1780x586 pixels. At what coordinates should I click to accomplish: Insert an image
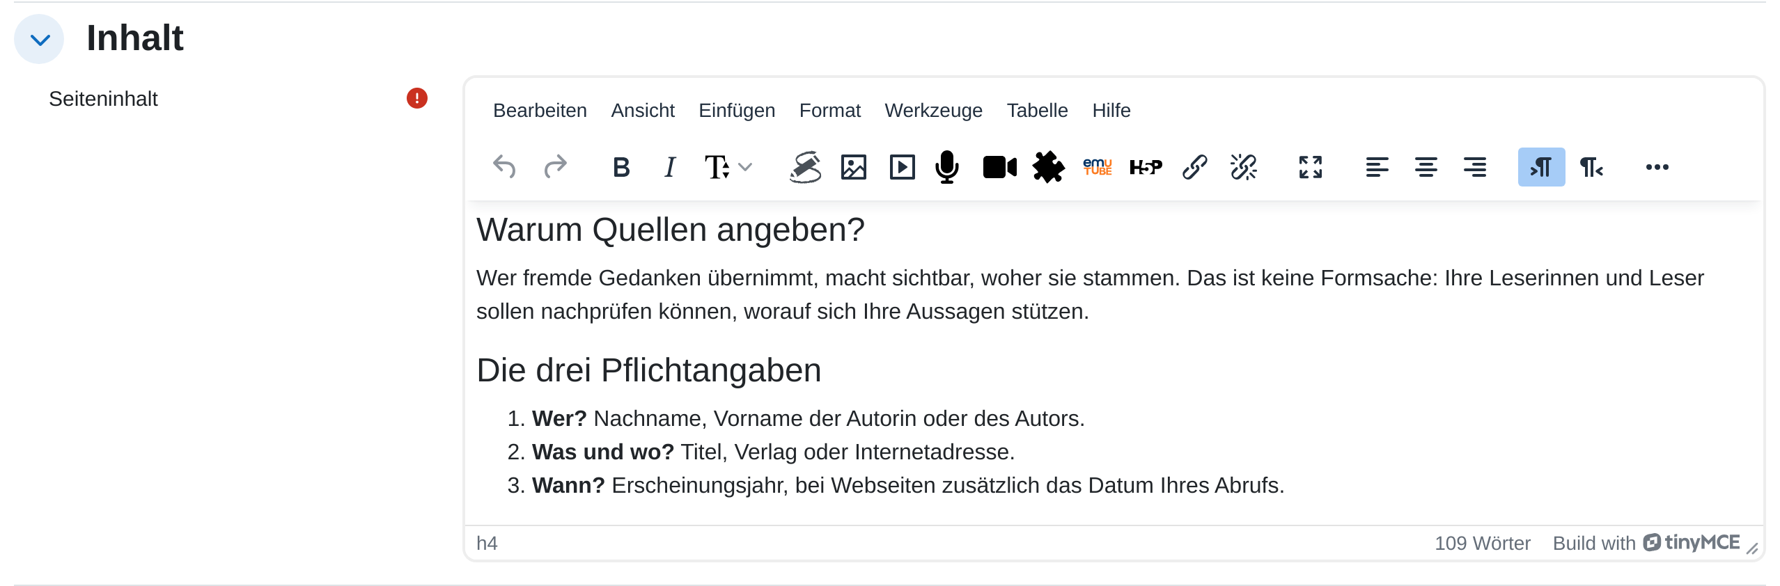click(x=854, y=167)
